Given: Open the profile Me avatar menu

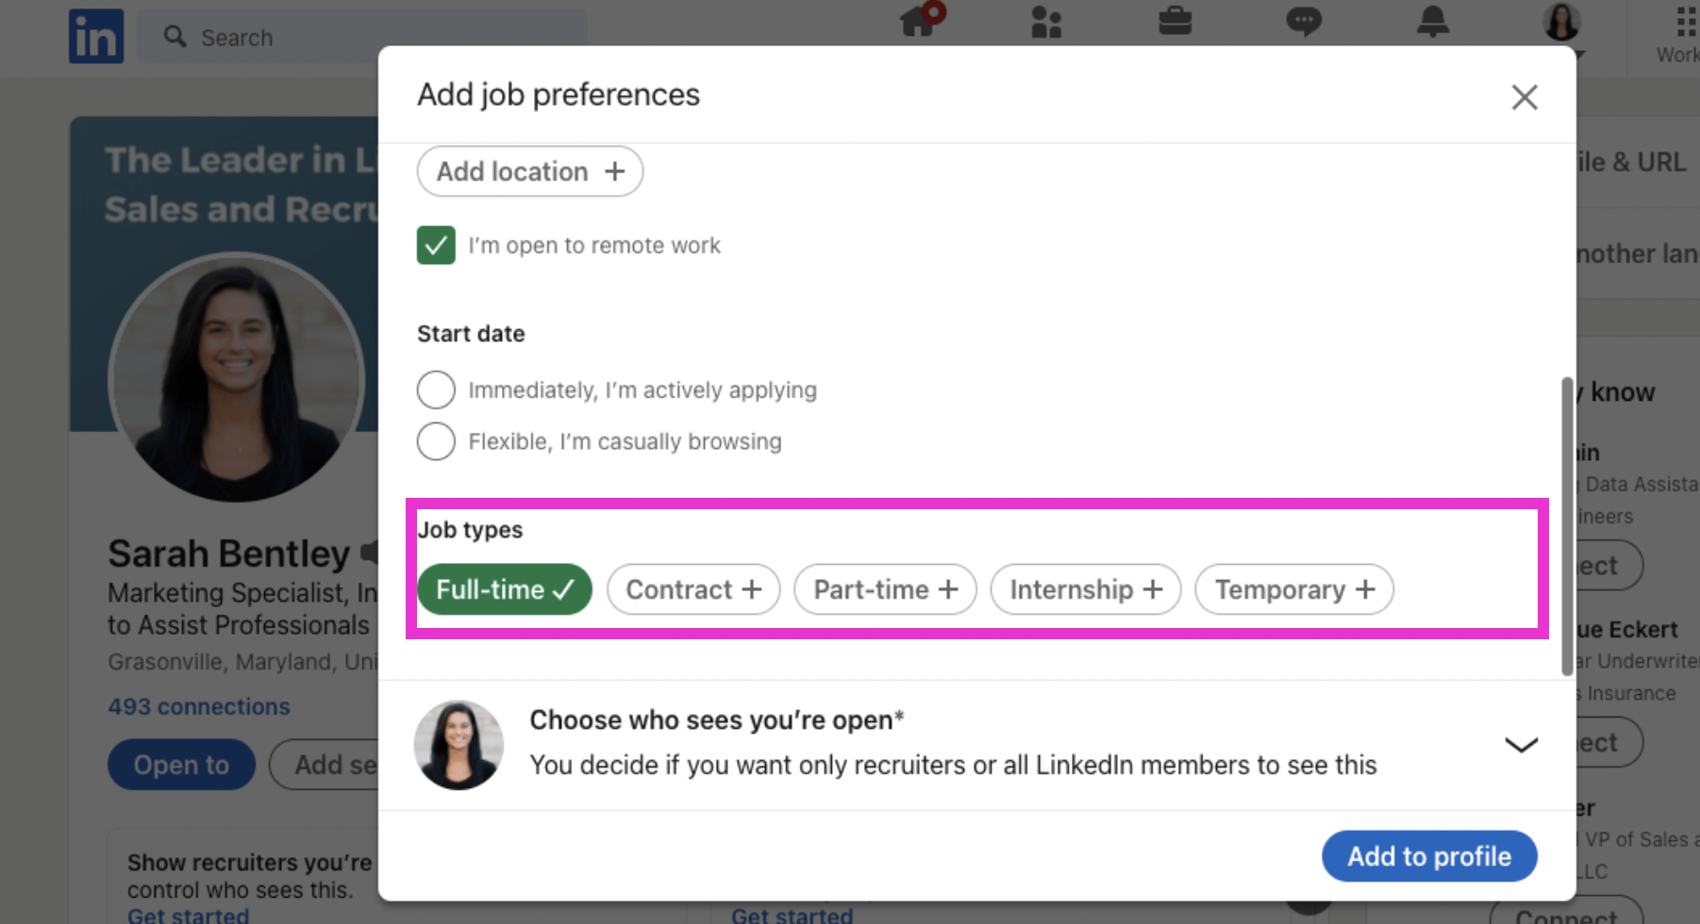Looking at the screenshot, I should click(1562, 23).
